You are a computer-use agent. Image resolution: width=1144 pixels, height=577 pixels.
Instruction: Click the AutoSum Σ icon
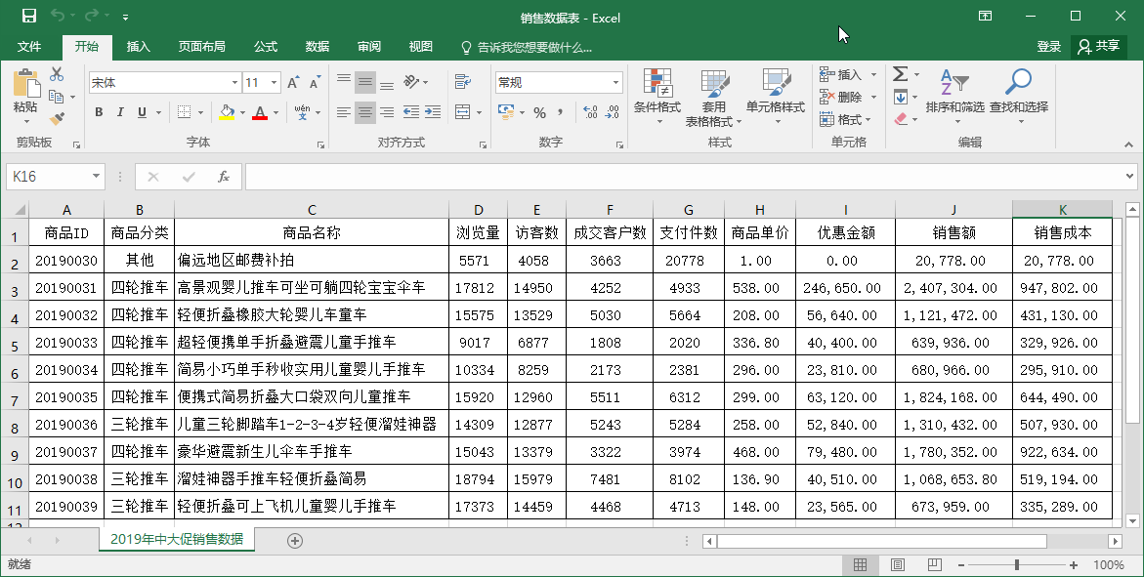click(900, 73)
